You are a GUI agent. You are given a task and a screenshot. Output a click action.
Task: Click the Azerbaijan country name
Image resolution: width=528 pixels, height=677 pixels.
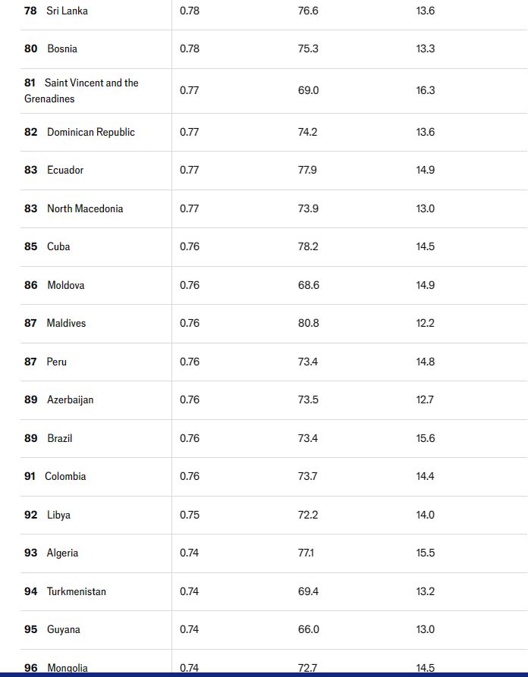tap(71, 400)
